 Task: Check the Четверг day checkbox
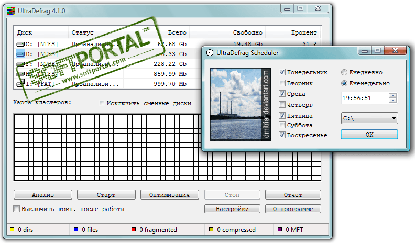tap(282, 105)
